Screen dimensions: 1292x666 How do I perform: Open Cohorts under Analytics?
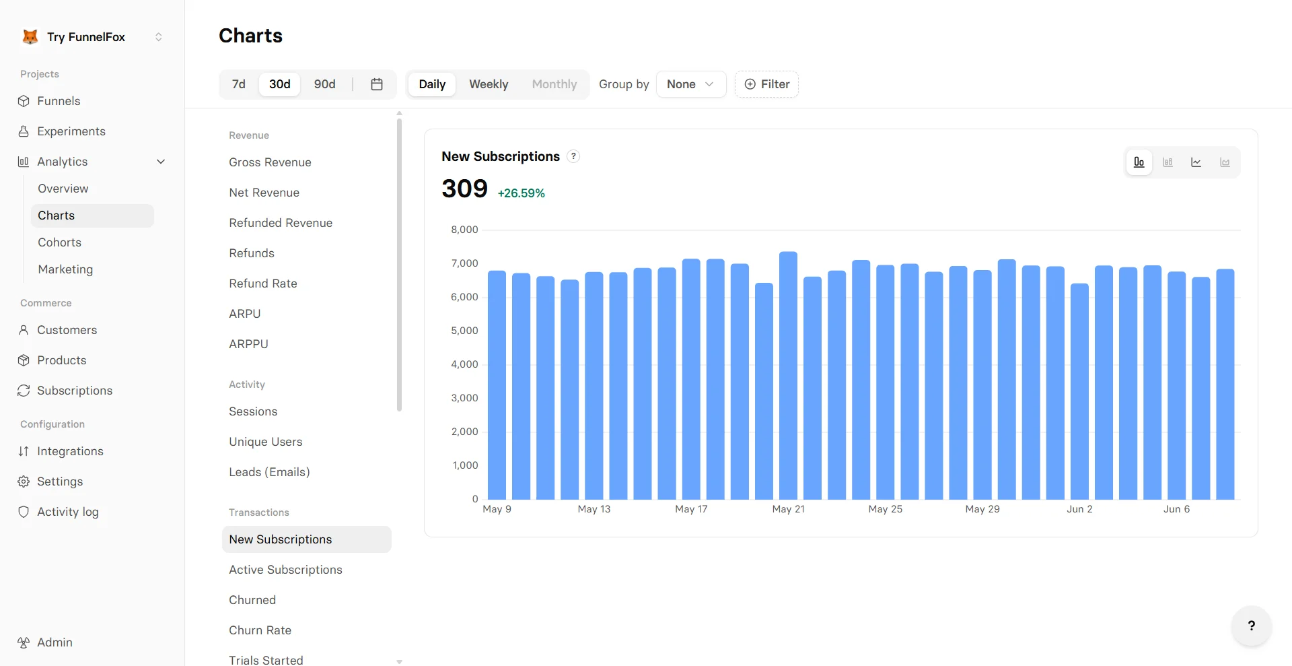coord(60,242)
